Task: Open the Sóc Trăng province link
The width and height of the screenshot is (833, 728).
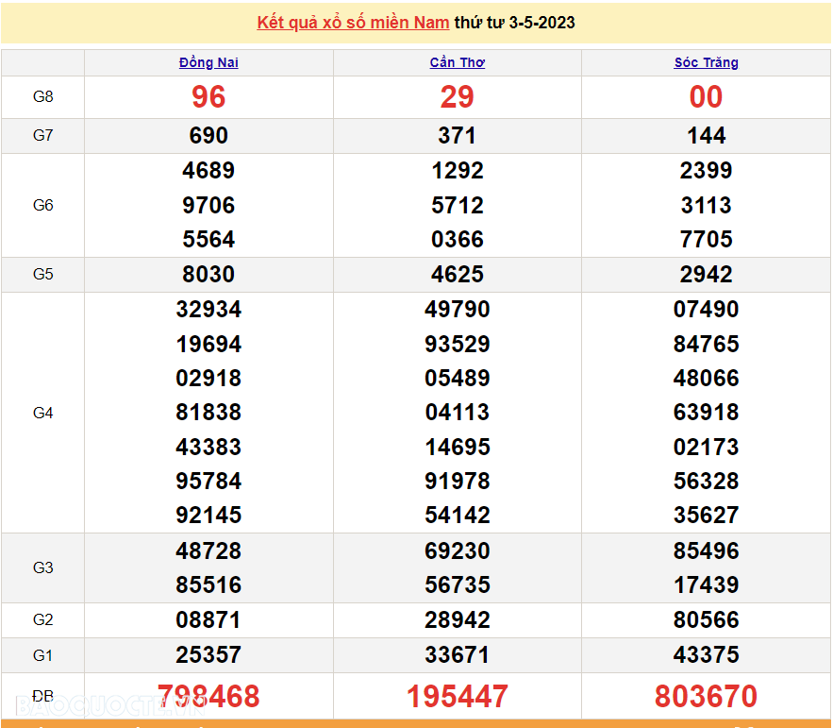Action: tap(706, 62)
